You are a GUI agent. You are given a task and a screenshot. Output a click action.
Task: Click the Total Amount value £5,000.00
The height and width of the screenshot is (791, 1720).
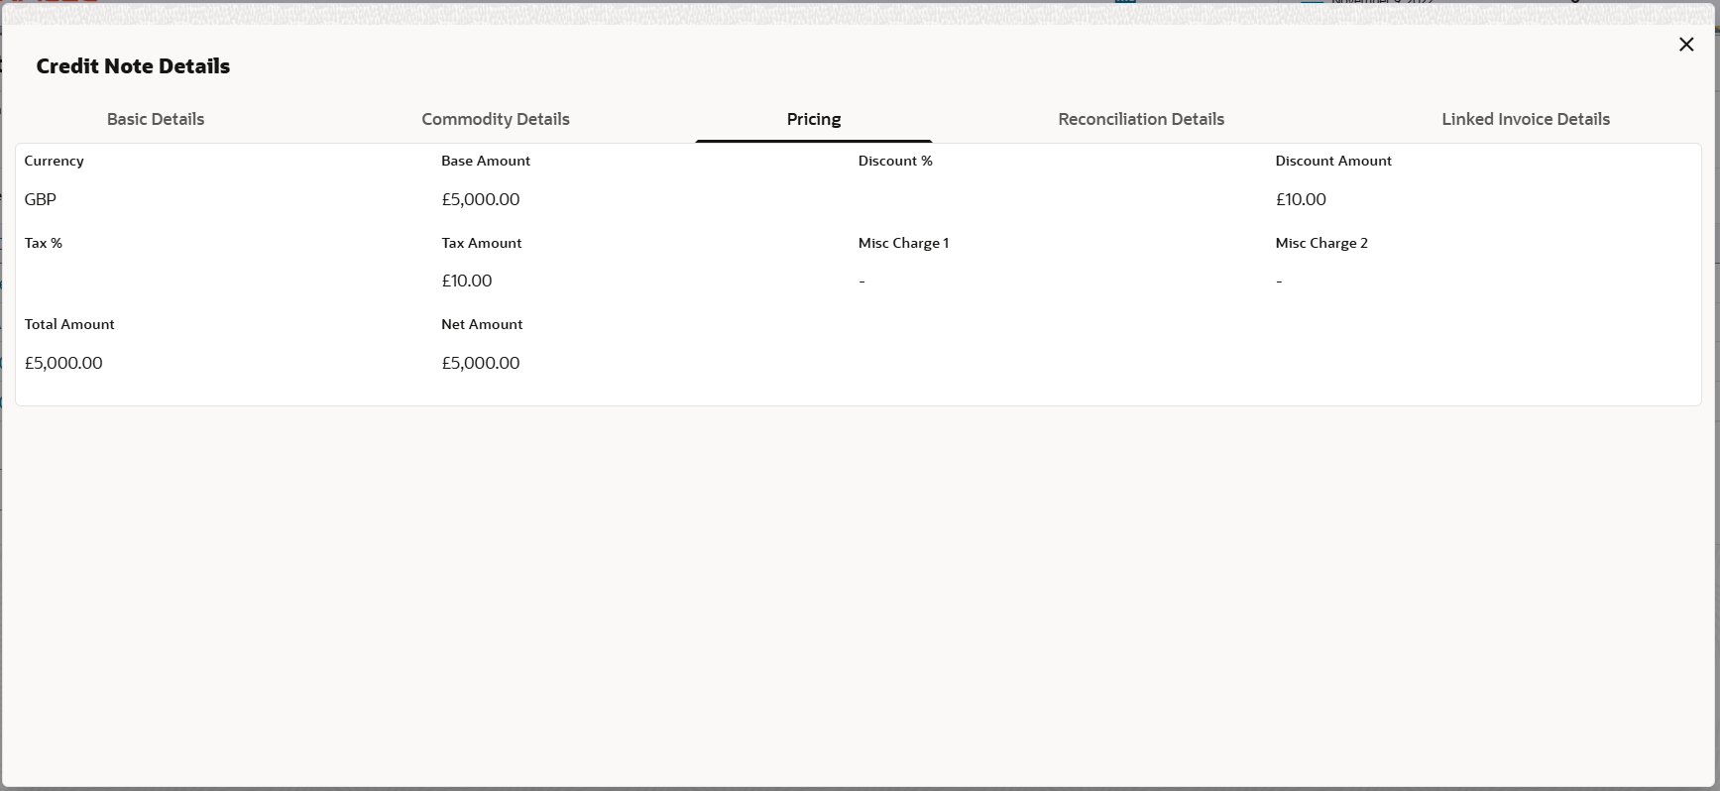coord(63,363)
